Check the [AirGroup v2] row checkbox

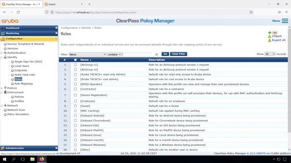(75, 69)
